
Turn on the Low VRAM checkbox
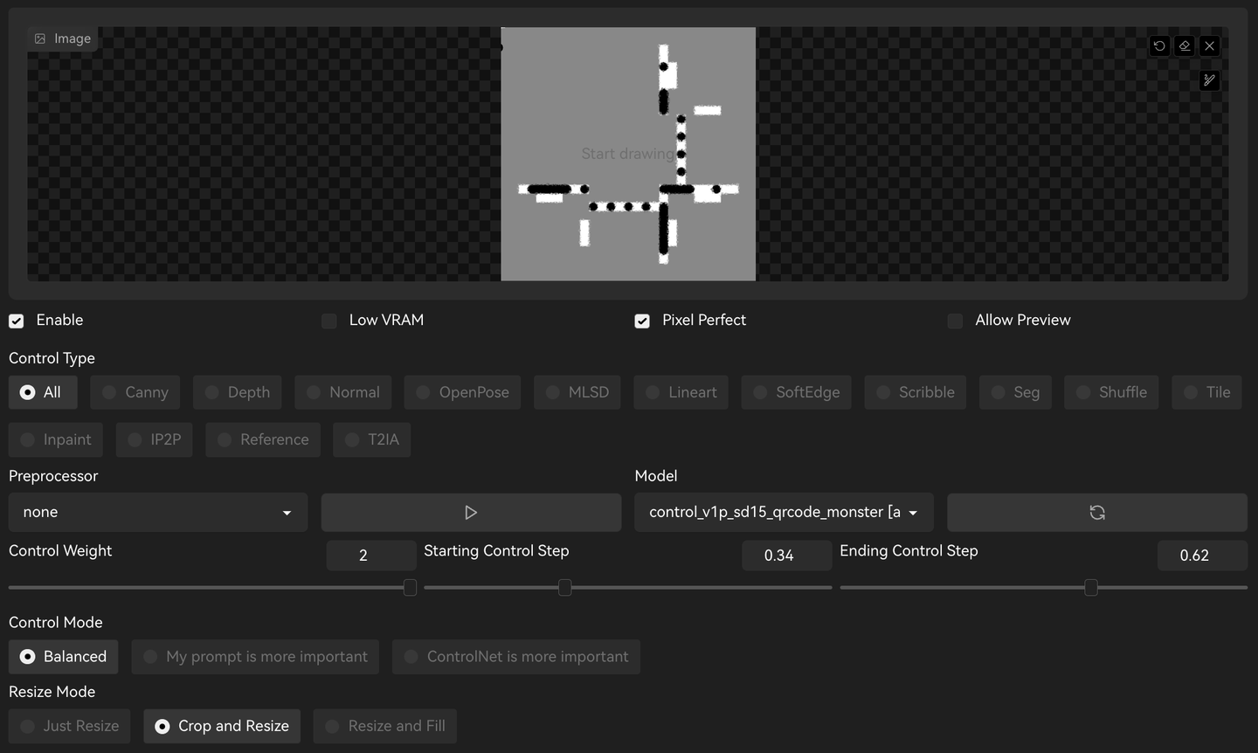click(x=329, y=321)
